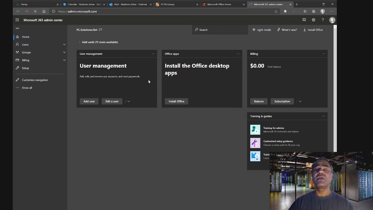Open Cloud Shell icon in header
Viewport: 373px width, 210px height.
(304, 20)
